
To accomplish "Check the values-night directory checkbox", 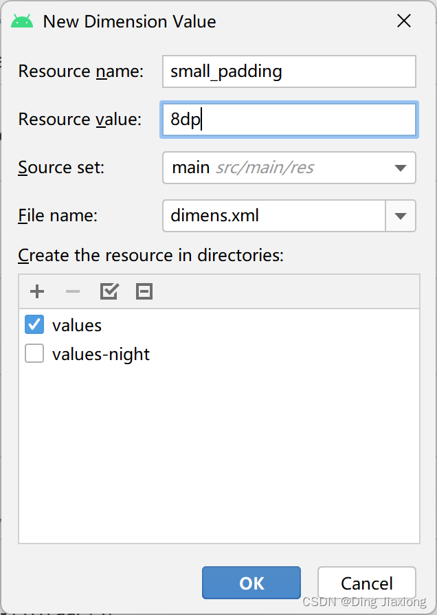I will (34, 353).
